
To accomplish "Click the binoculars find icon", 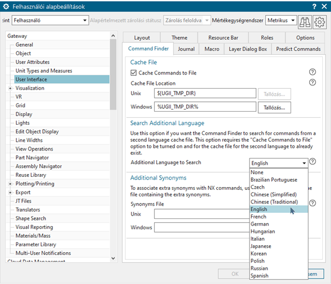I will (305, 21).
